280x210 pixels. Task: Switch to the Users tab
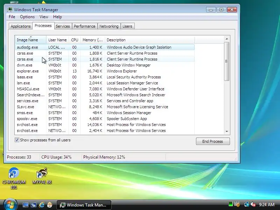pos(127,26)
